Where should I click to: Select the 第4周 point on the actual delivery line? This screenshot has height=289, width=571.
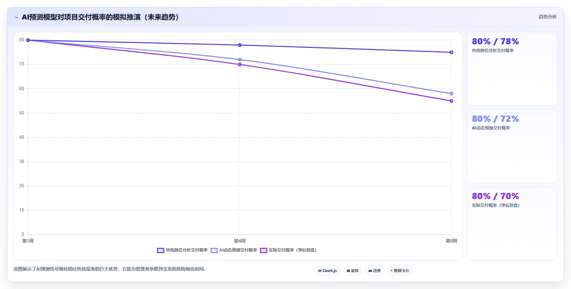(240, 65)
